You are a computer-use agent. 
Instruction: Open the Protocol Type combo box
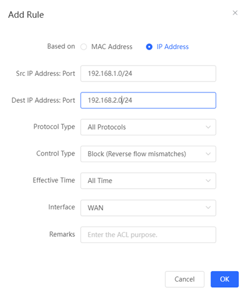point(148,127)
